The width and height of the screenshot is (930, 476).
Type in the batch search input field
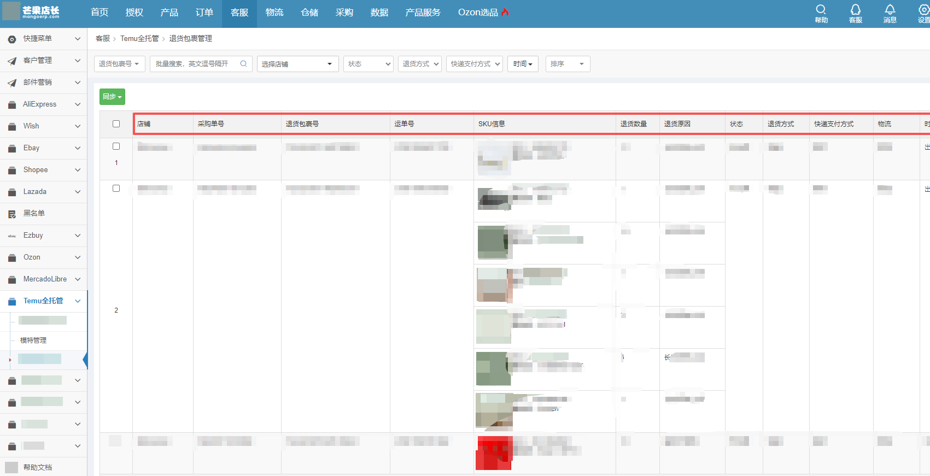[194, 64]
